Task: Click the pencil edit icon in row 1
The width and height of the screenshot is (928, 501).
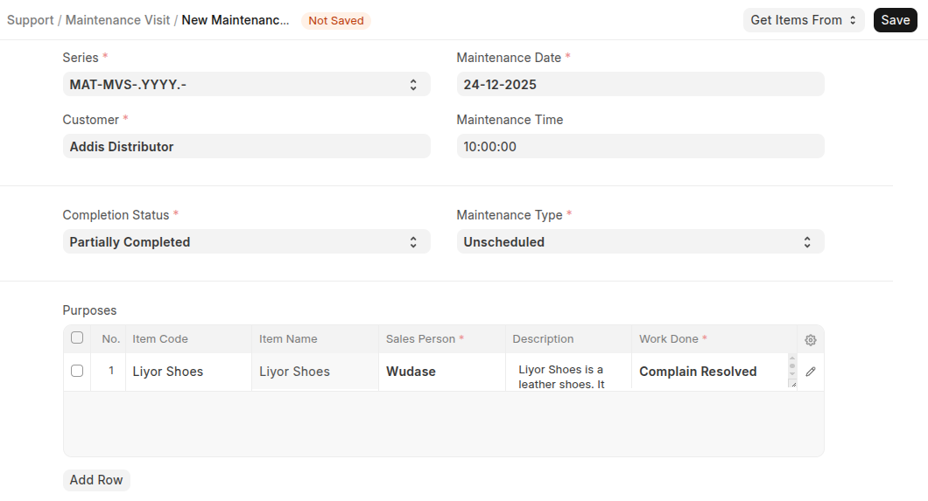Action: coord(810,372)
